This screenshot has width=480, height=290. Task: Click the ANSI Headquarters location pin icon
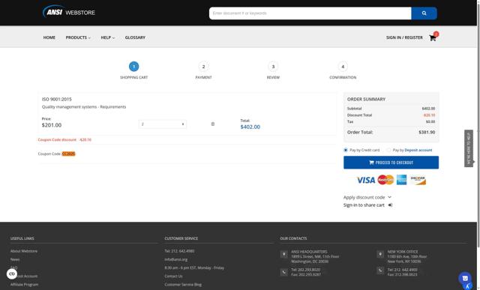click(283, 254)
